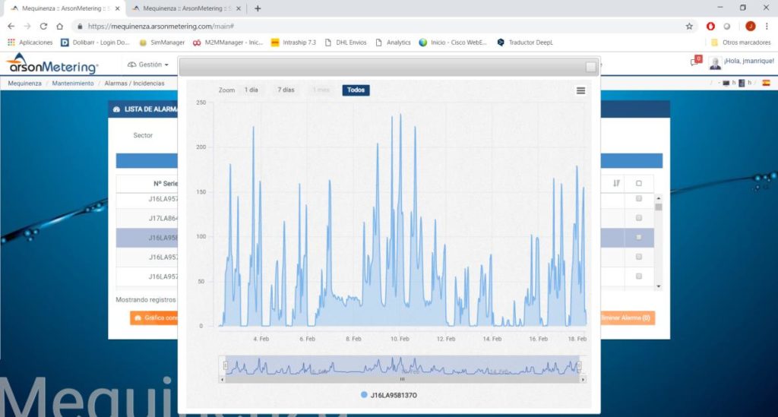Open the chart hamburger export menu
This screenshot has height=417, width=778.
(580, 90)
